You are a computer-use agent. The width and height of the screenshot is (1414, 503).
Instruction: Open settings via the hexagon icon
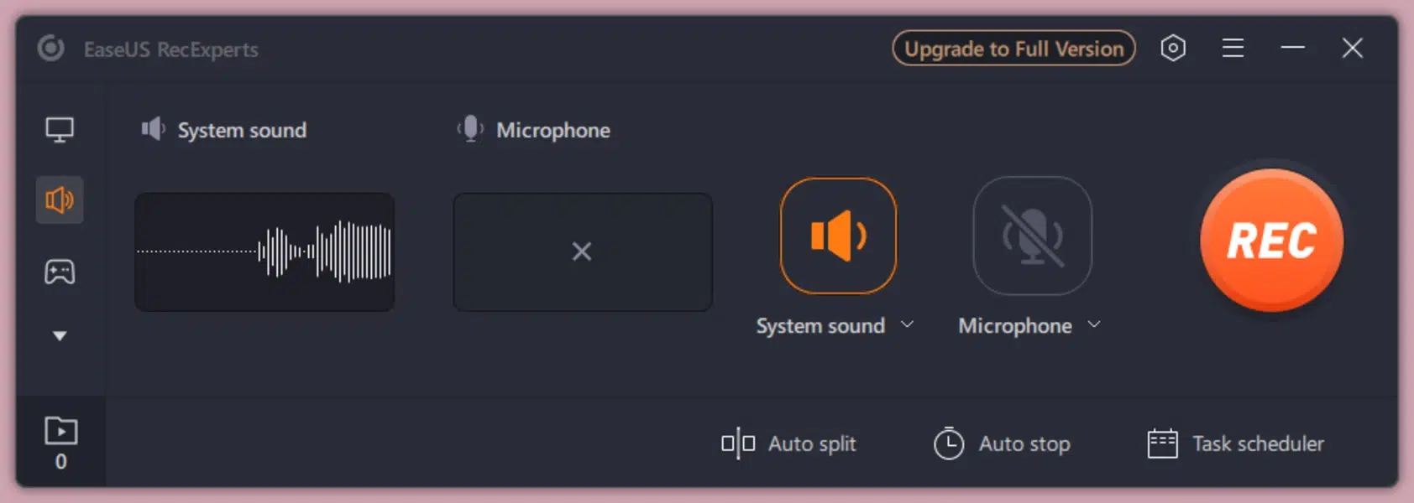click(1173, 48)
